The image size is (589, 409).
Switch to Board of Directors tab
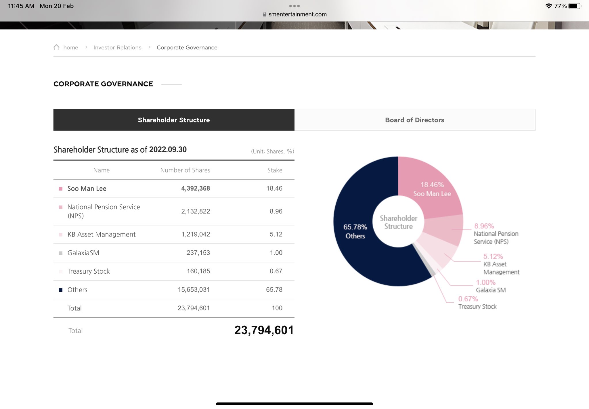click(x=414, y=120)
